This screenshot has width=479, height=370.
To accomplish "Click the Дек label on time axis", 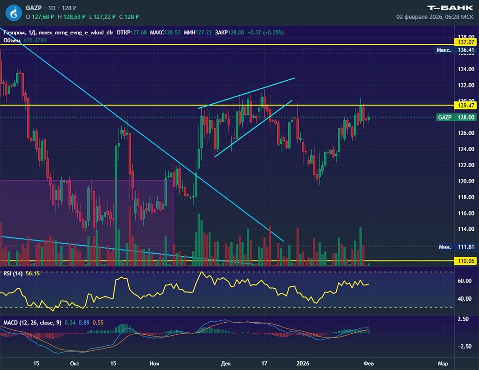I will pos(226,363).
